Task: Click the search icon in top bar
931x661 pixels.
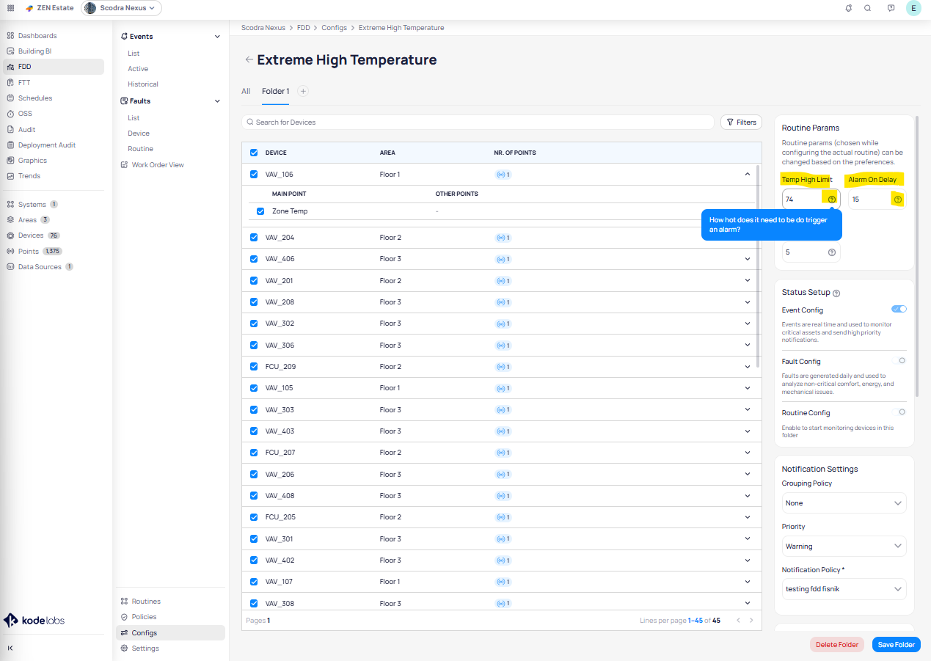Action: coord(868,8)
